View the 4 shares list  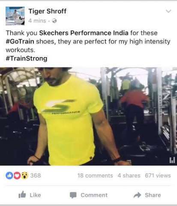click(129, 176)
